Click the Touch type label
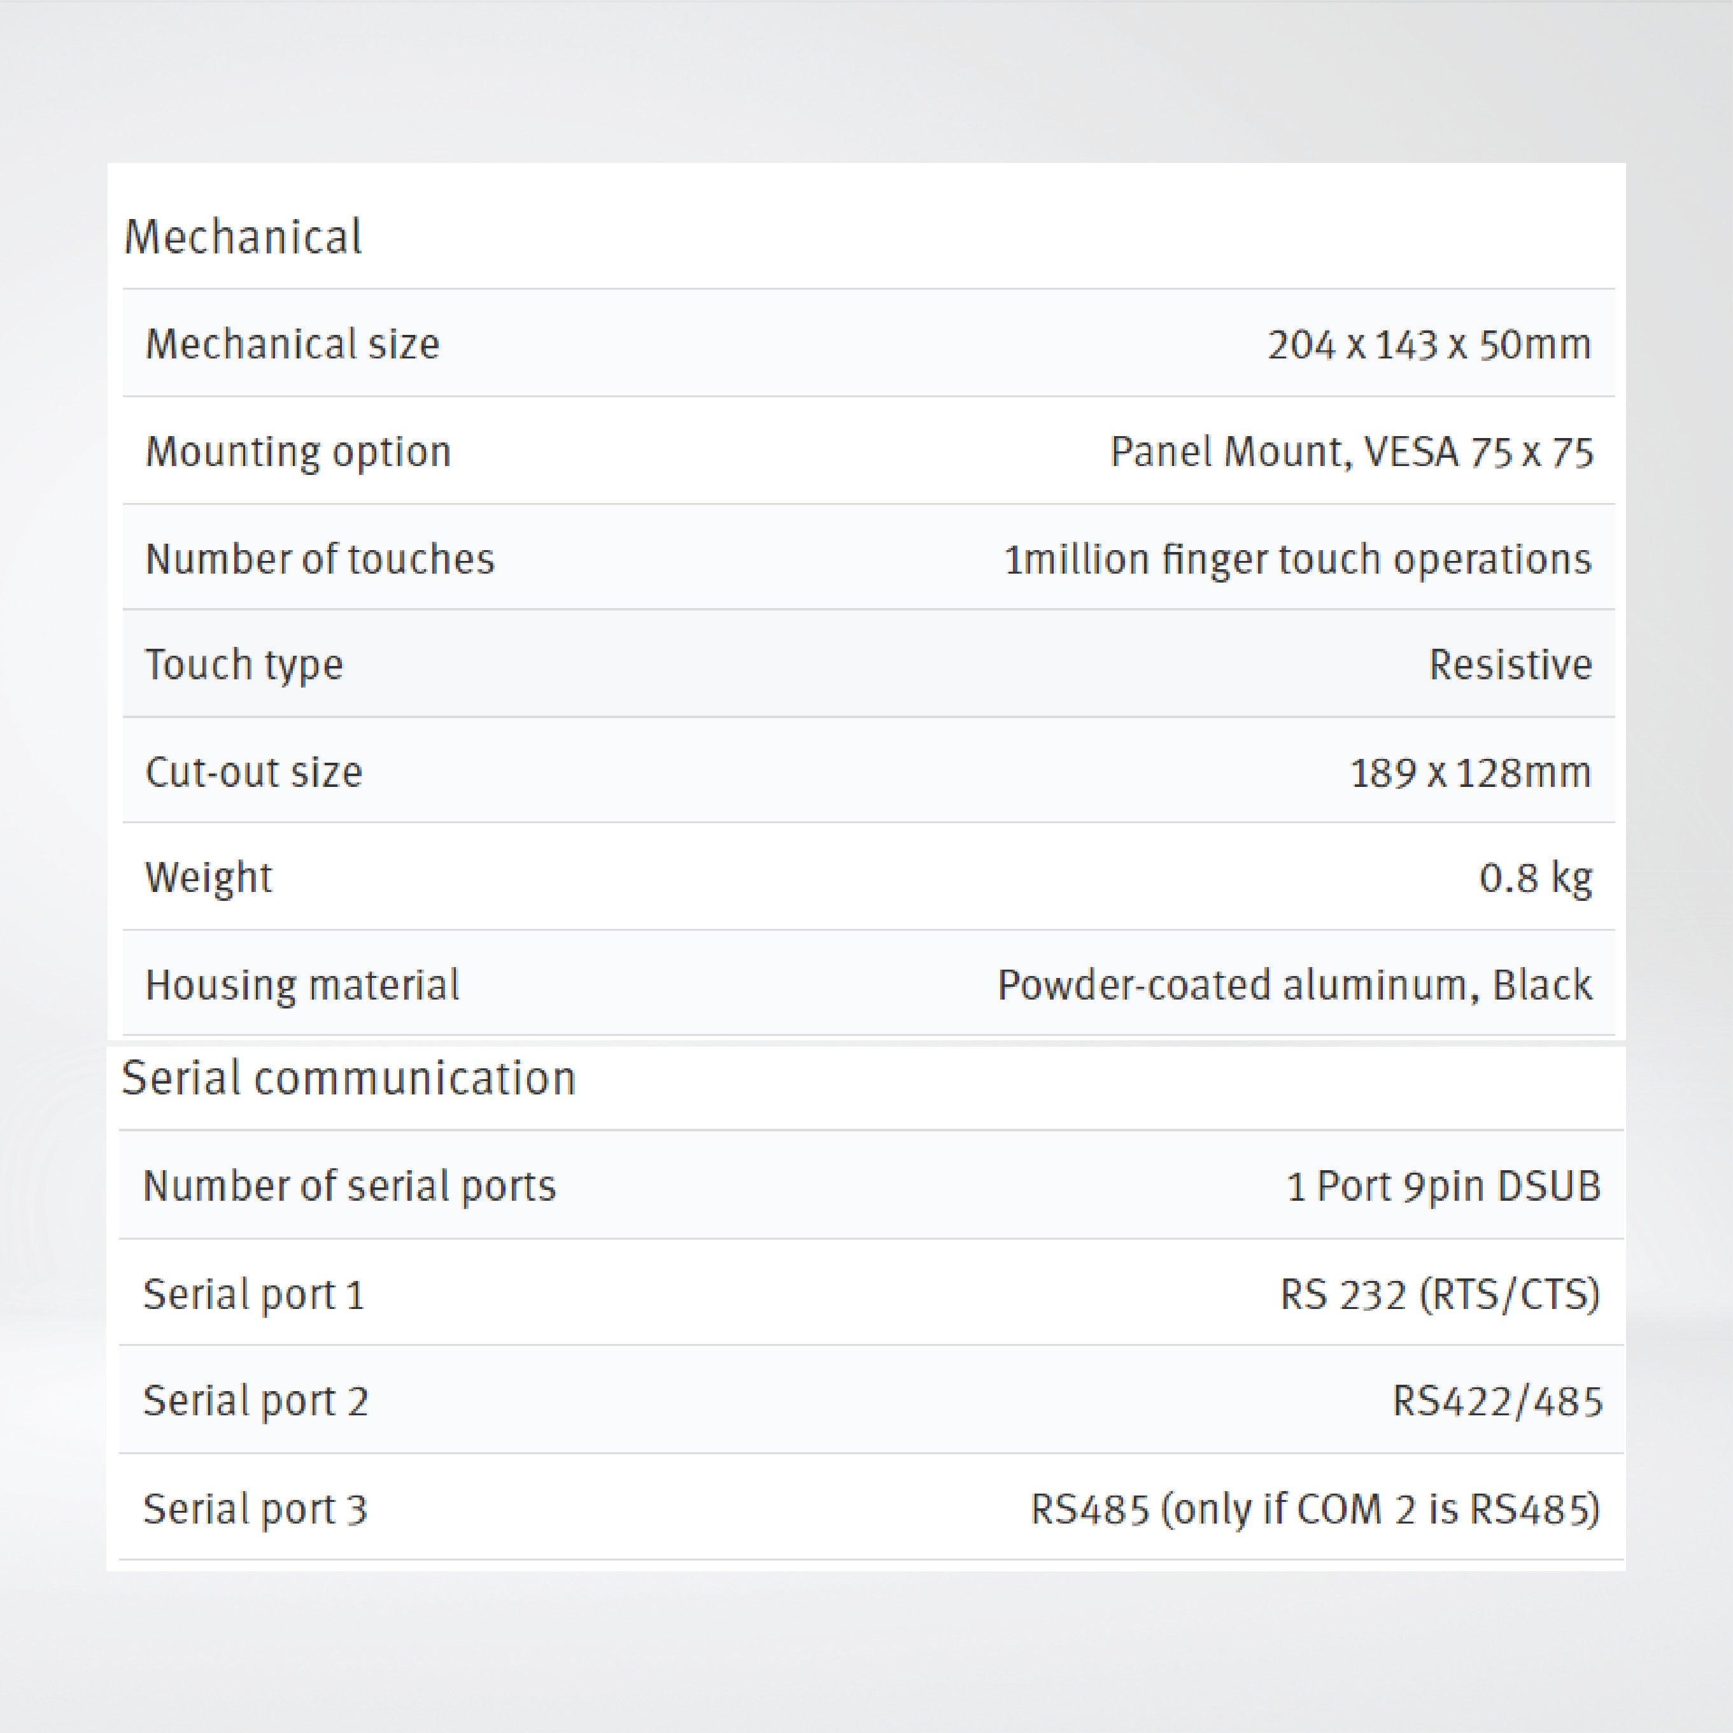Image resolution: width=1733 pixels, height=1733 pixels. pyautogui.click(x=244, y=665)
